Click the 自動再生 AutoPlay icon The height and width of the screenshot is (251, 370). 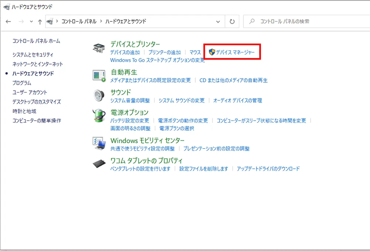click(x=99, y=76)
